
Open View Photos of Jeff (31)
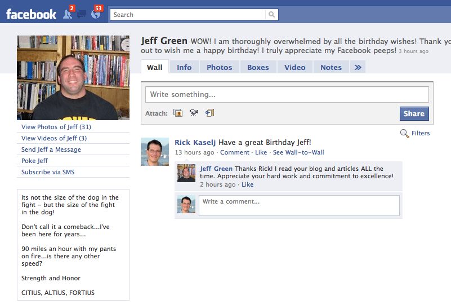tap(56, 127)
